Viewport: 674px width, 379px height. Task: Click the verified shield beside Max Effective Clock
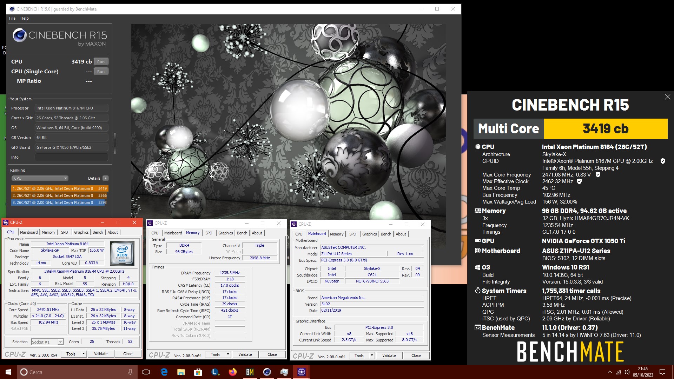(x=580, y=181)
